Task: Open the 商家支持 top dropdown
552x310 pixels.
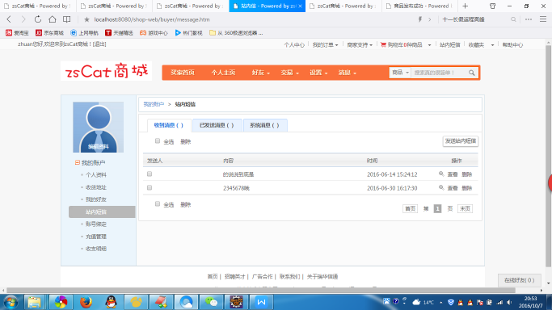Action: coord(360,45)
